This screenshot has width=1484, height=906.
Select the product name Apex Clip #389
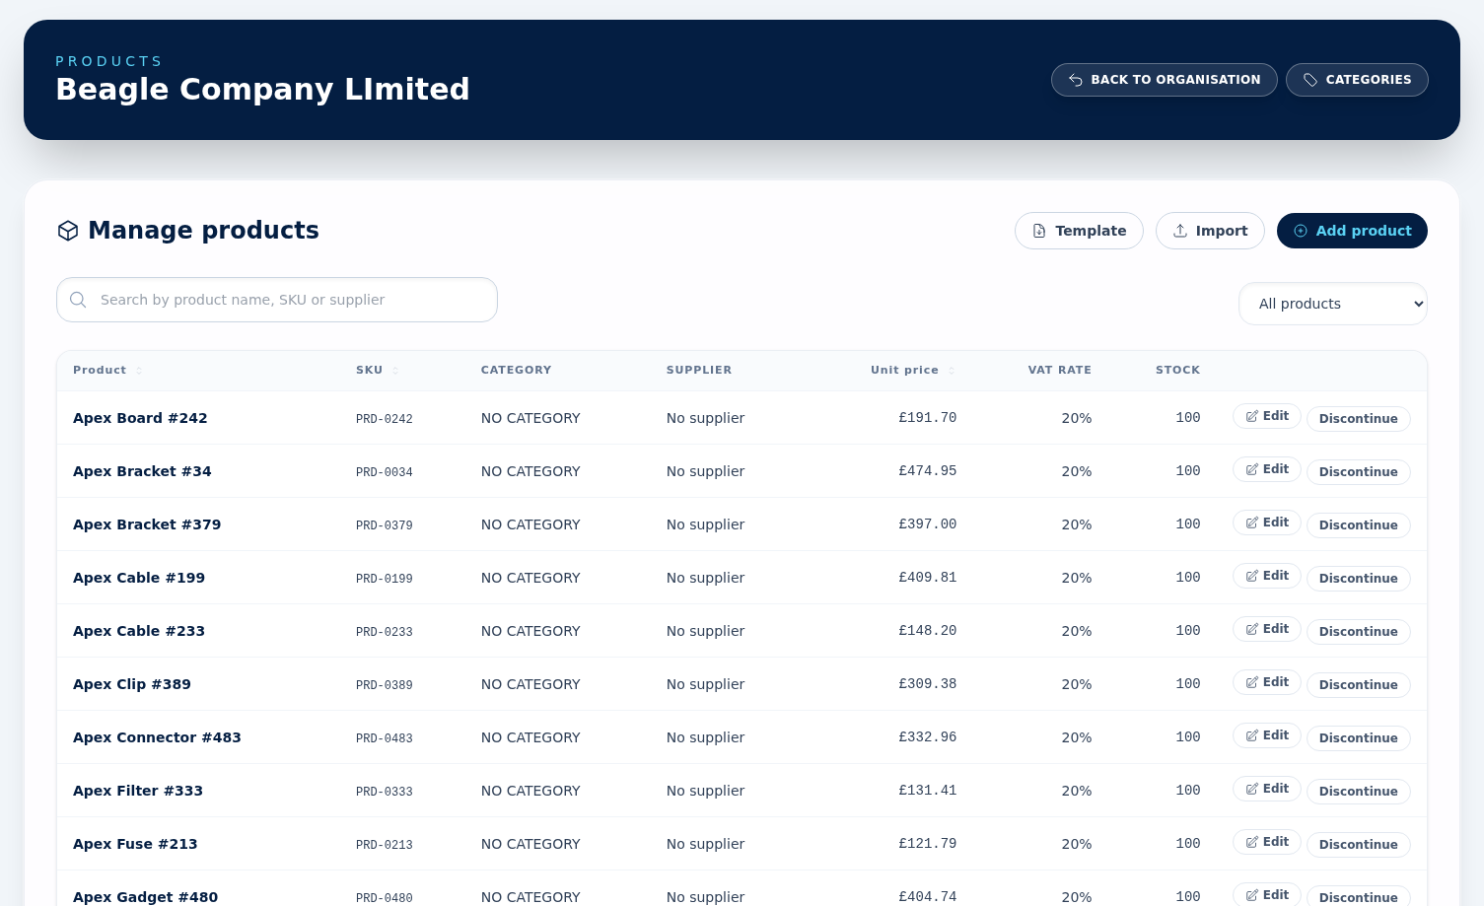[x=132, y=684]
